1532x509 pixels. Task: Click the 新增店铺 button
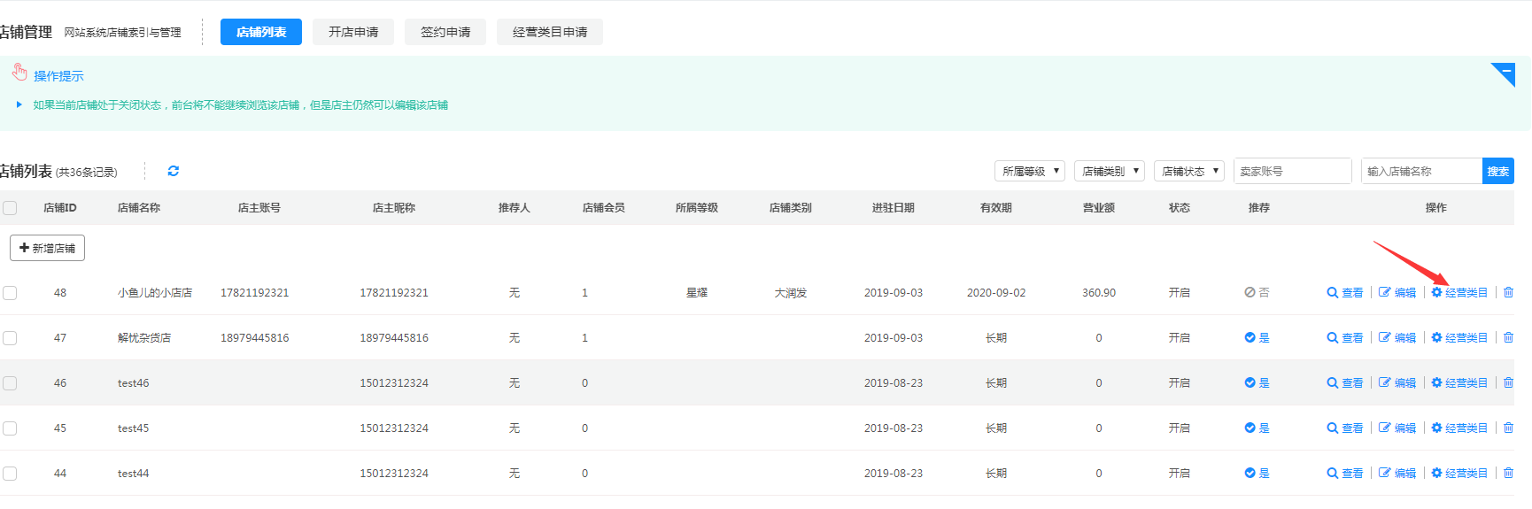(x=47, y=248)
